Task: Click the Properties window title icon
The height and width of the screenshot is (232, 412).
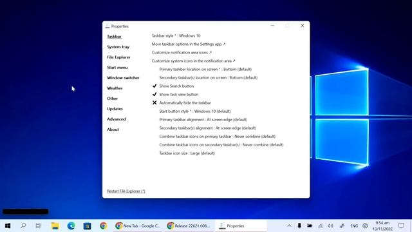Action: (108, 26)
